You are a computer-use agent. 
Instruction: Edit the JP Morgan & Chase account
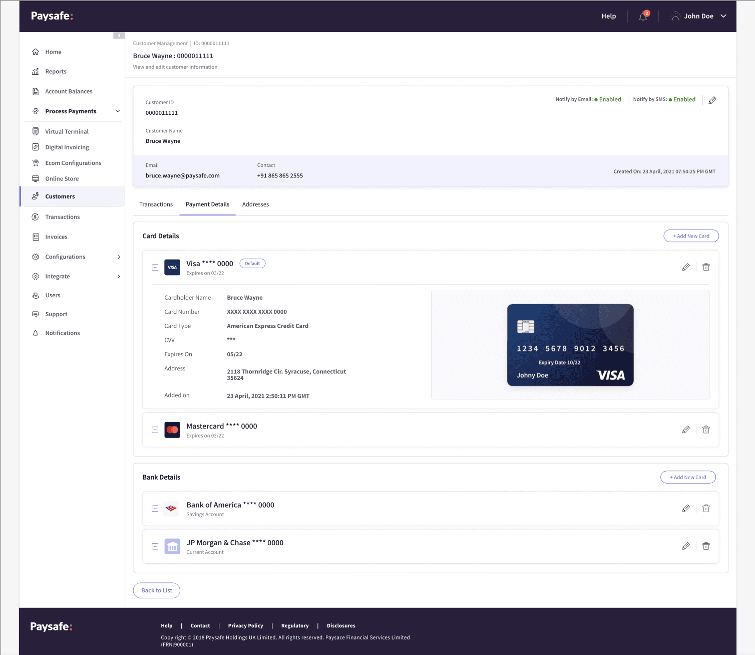686,546
